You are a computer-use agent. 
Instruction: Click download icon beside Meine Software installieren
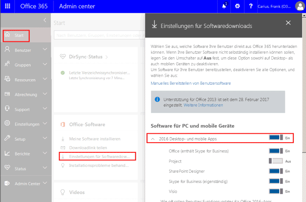pyautogui.click(x=63, y=139)
